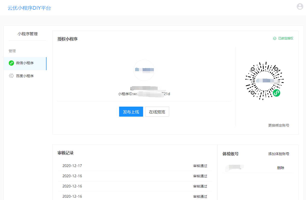
Task: Select the 微信小程序 menu item
Action: 25,64
